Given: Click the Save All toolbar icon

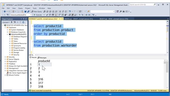Looking at the screenshot, I should coord(28,11).
